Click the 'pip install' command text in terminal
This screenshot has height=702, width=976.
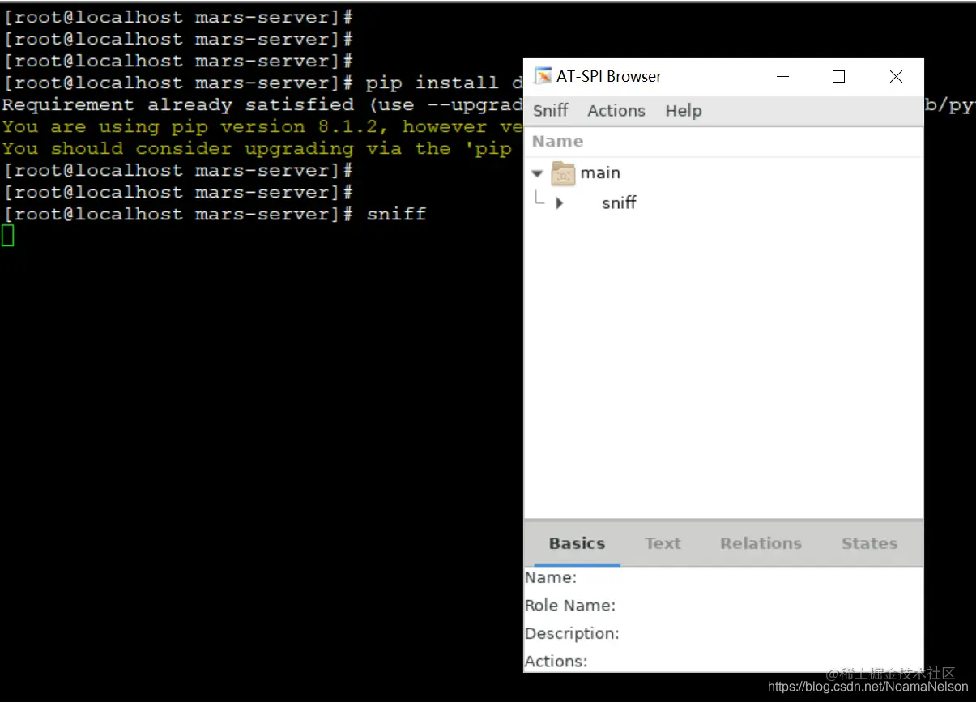click(x=432, y=83)
